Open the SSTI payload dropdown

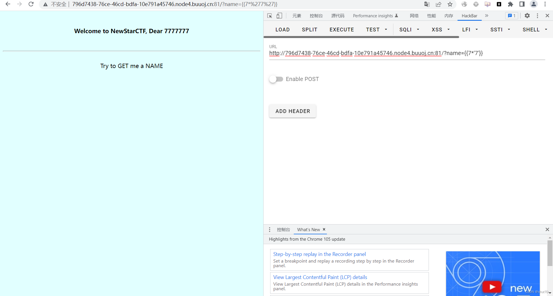click(x=500, y=29)
